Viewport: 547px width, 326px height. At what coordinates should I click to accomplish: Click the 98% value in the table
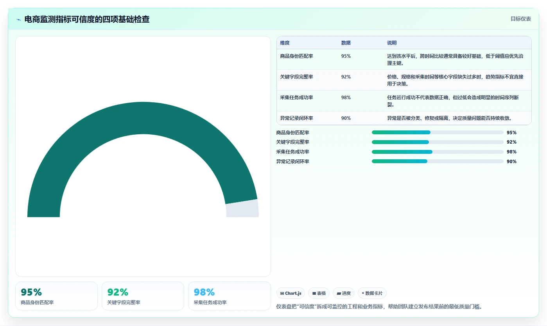click(346, 98)
